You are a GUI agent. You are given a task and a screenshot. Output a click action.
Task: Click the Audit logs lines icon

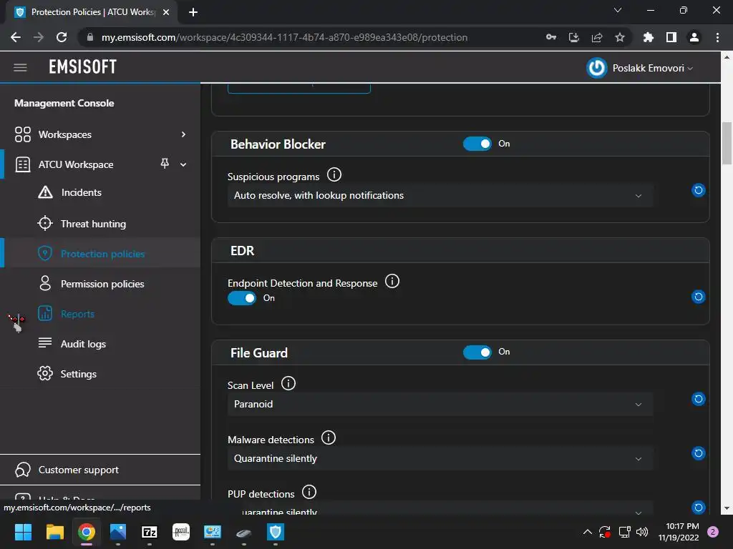(45, 342)
